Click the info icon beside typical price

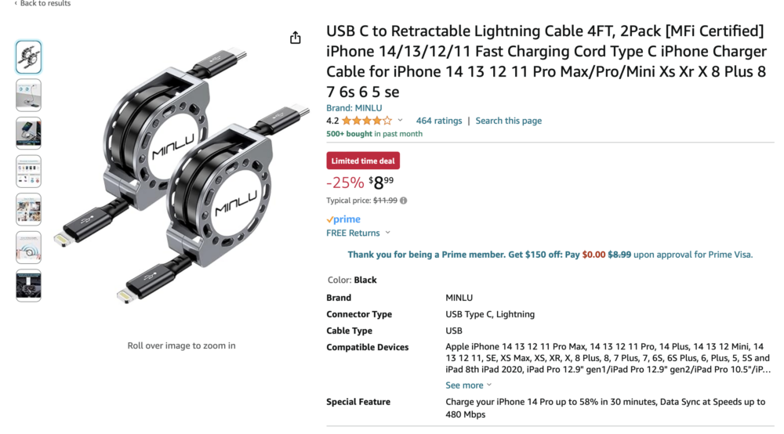404,201
